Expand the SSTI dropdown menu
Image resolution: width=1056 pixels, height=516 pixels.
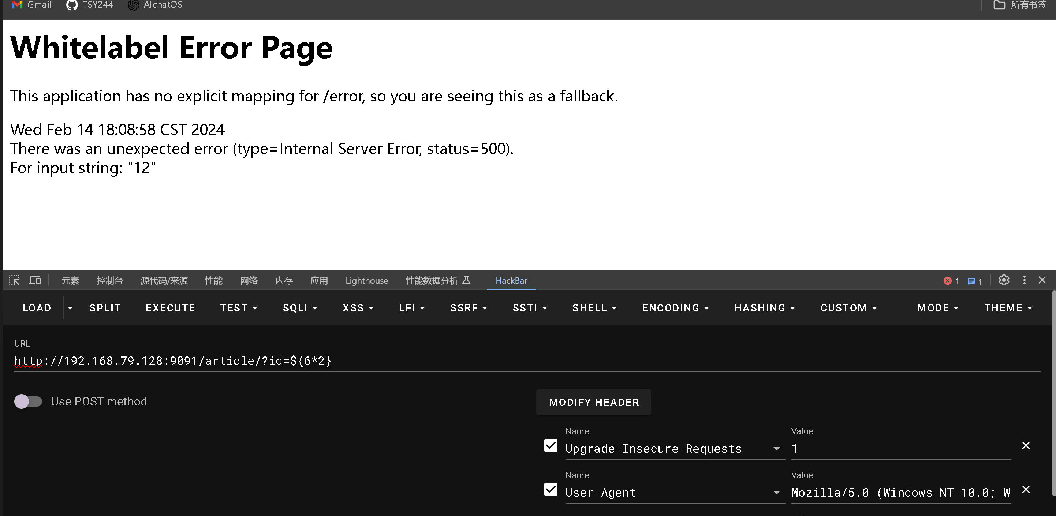click(530, 308)
